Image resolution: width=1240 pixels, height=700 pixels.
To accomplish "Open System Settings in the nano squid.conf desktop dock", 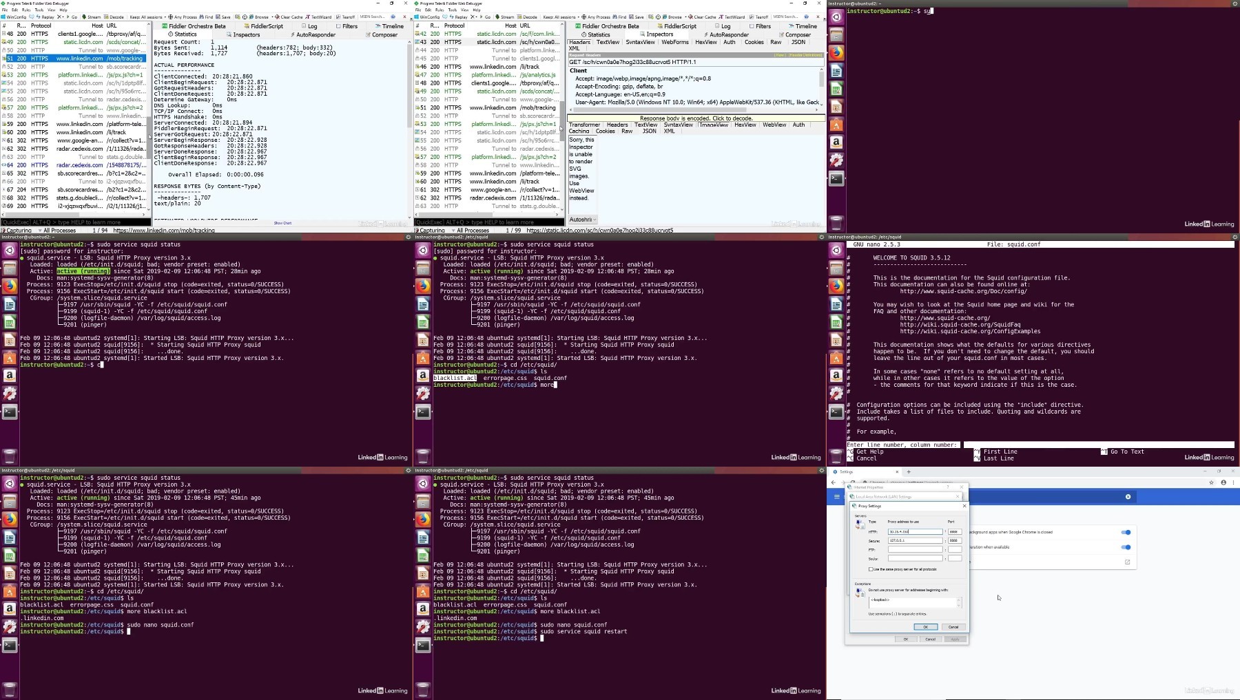I will 836,394.
